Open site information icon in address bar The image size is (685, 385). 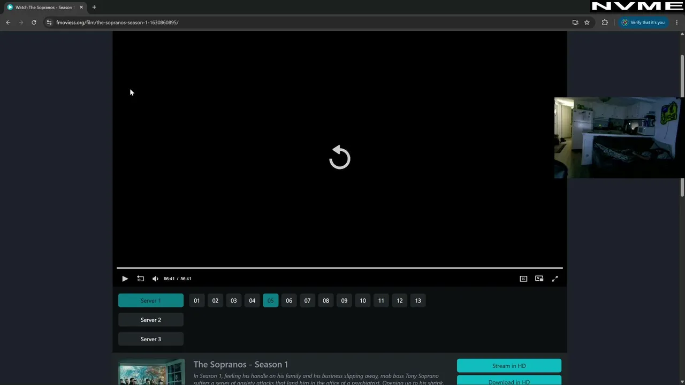click(x=49, y=22)
